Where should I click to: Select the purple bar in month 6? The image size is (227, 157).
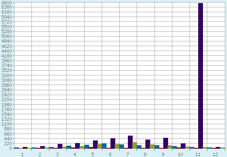point(113,143)
